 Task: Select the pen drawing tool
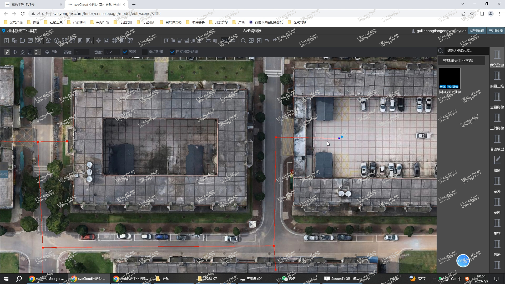(x=7, y=52)
